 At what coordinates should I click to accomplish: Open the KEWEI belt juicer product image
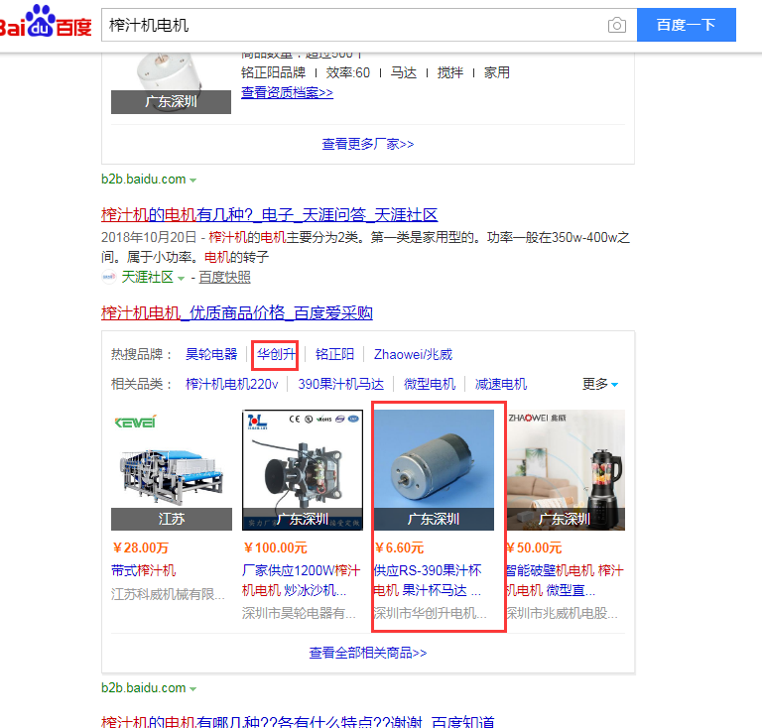point(171,470)
